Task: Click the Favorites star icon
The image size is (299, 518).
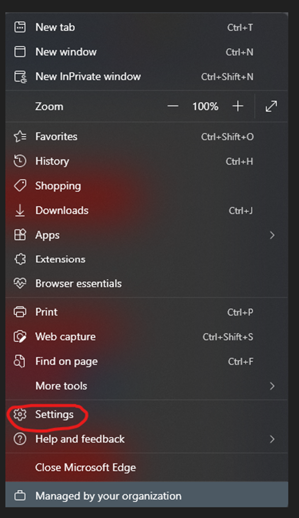Action: coord(20,136)
